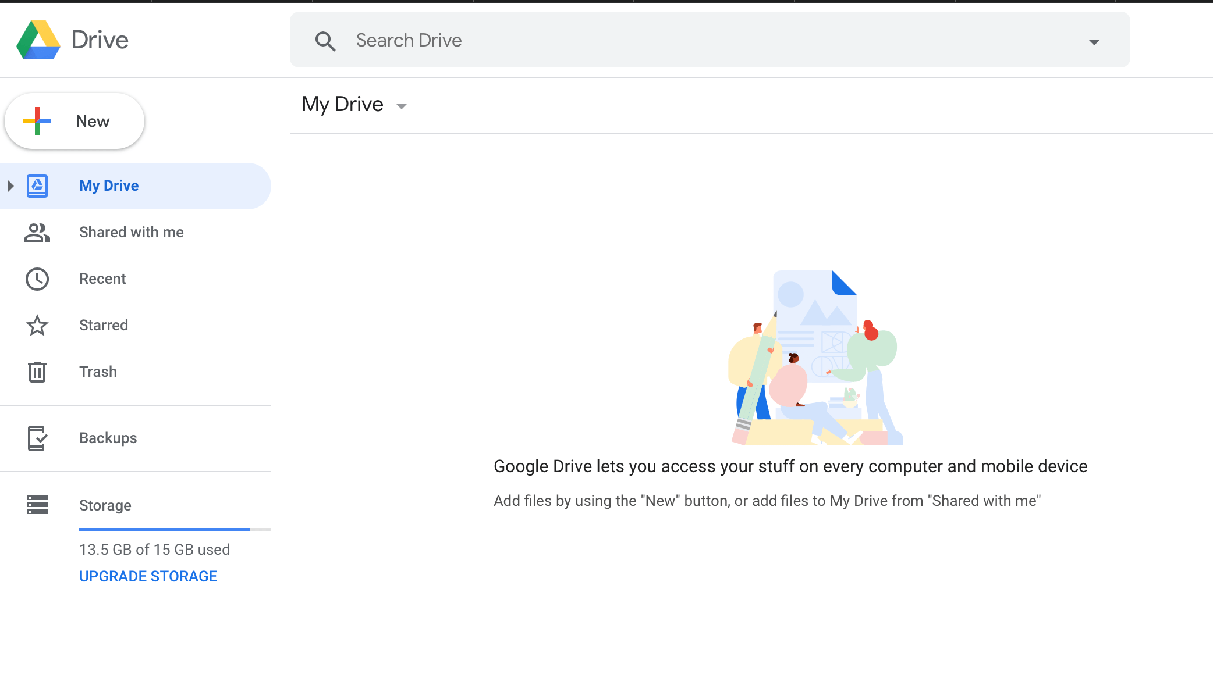Click the Shared with me people icon
This screenshot has width=1213, height=685.
coord(37,233)
